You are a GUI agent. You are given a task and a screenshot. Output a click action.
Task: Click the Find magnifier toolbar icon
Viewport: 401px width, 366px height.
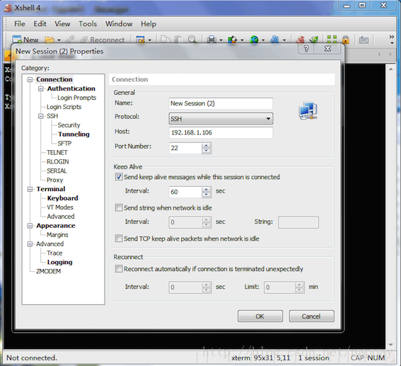coord(192,40)
